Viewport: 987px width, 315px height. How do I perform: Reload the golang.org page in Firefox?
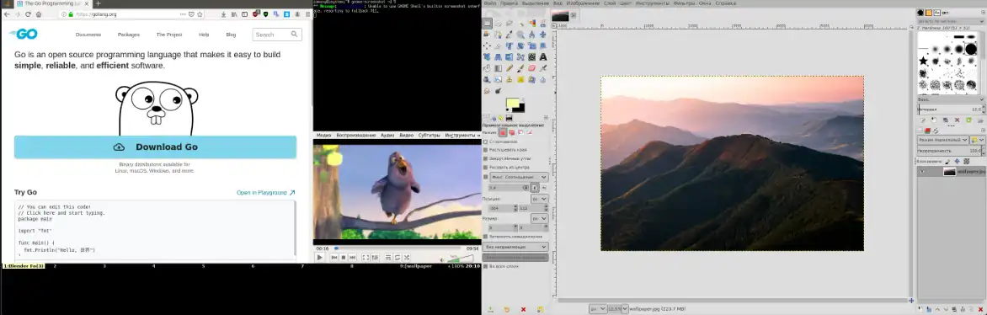29,13
